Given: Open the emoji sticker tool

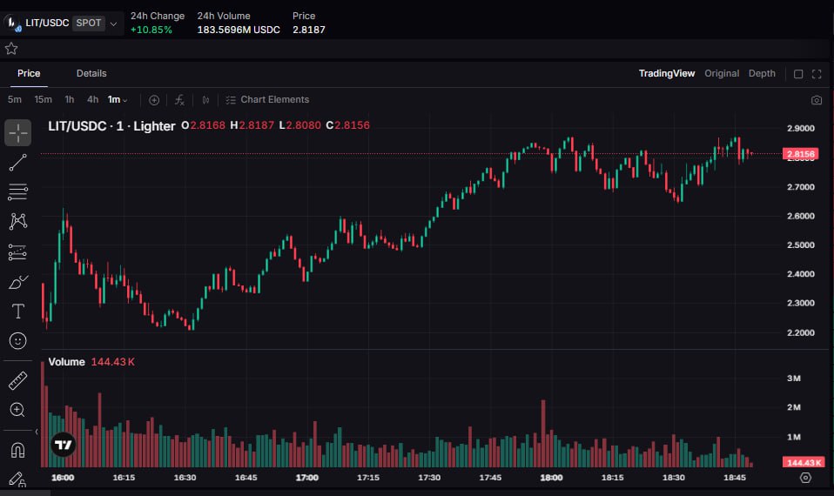Looking at the screenshot, I should point(17,341).
